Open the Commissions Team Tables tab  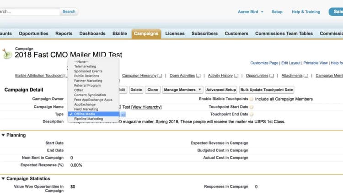(x=284, y=33)
